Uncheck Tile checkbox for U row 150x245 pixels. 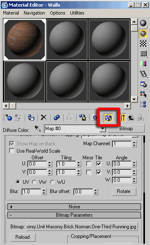[x=99, y=164]
